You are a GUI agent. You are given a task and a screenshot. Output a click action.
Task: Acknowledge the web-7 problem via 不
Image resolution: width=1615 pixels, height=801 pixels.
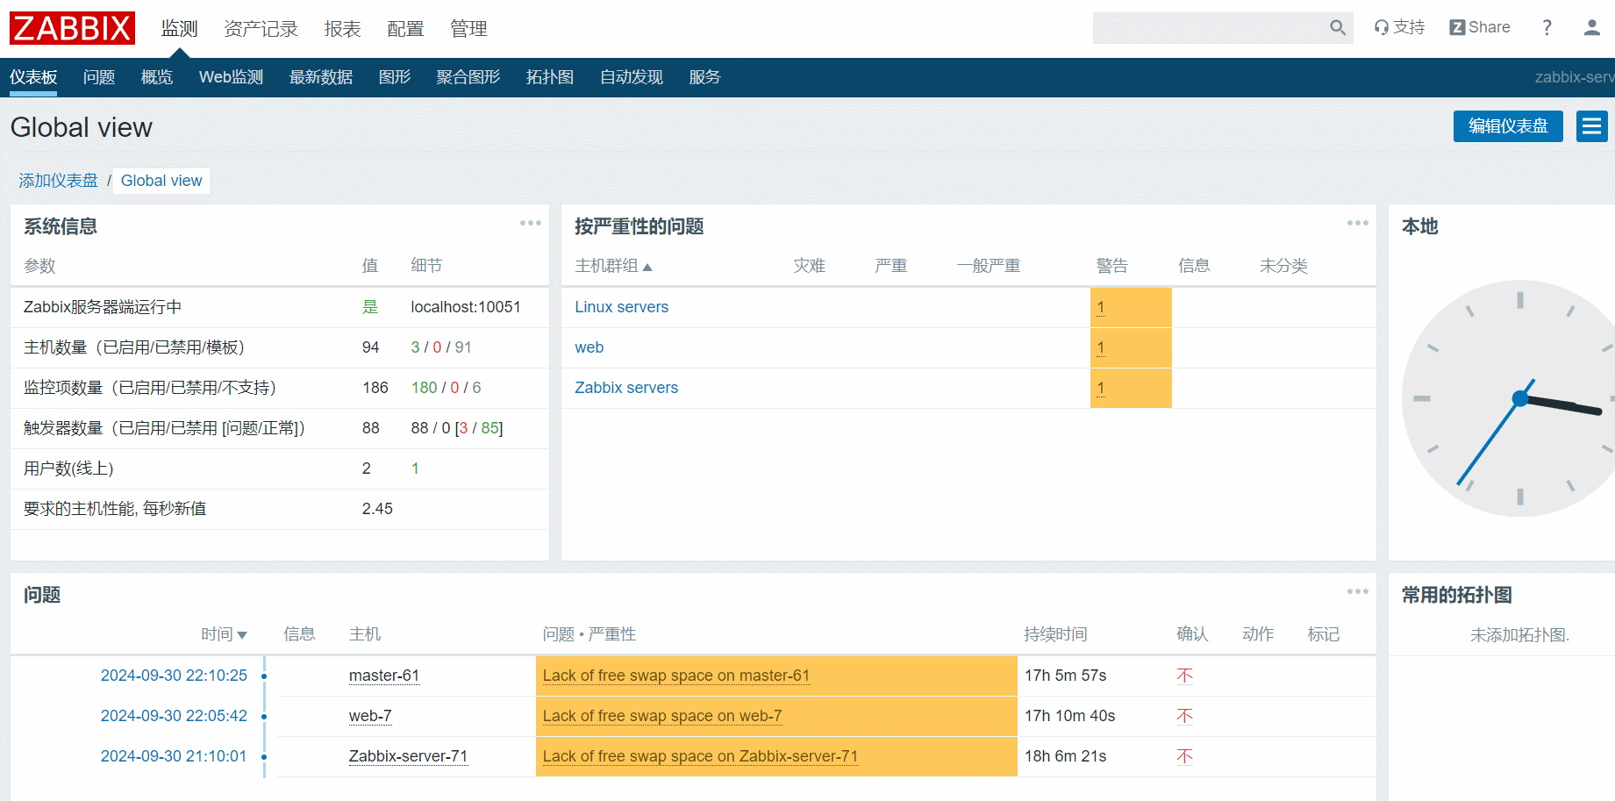coord(1184,716)
